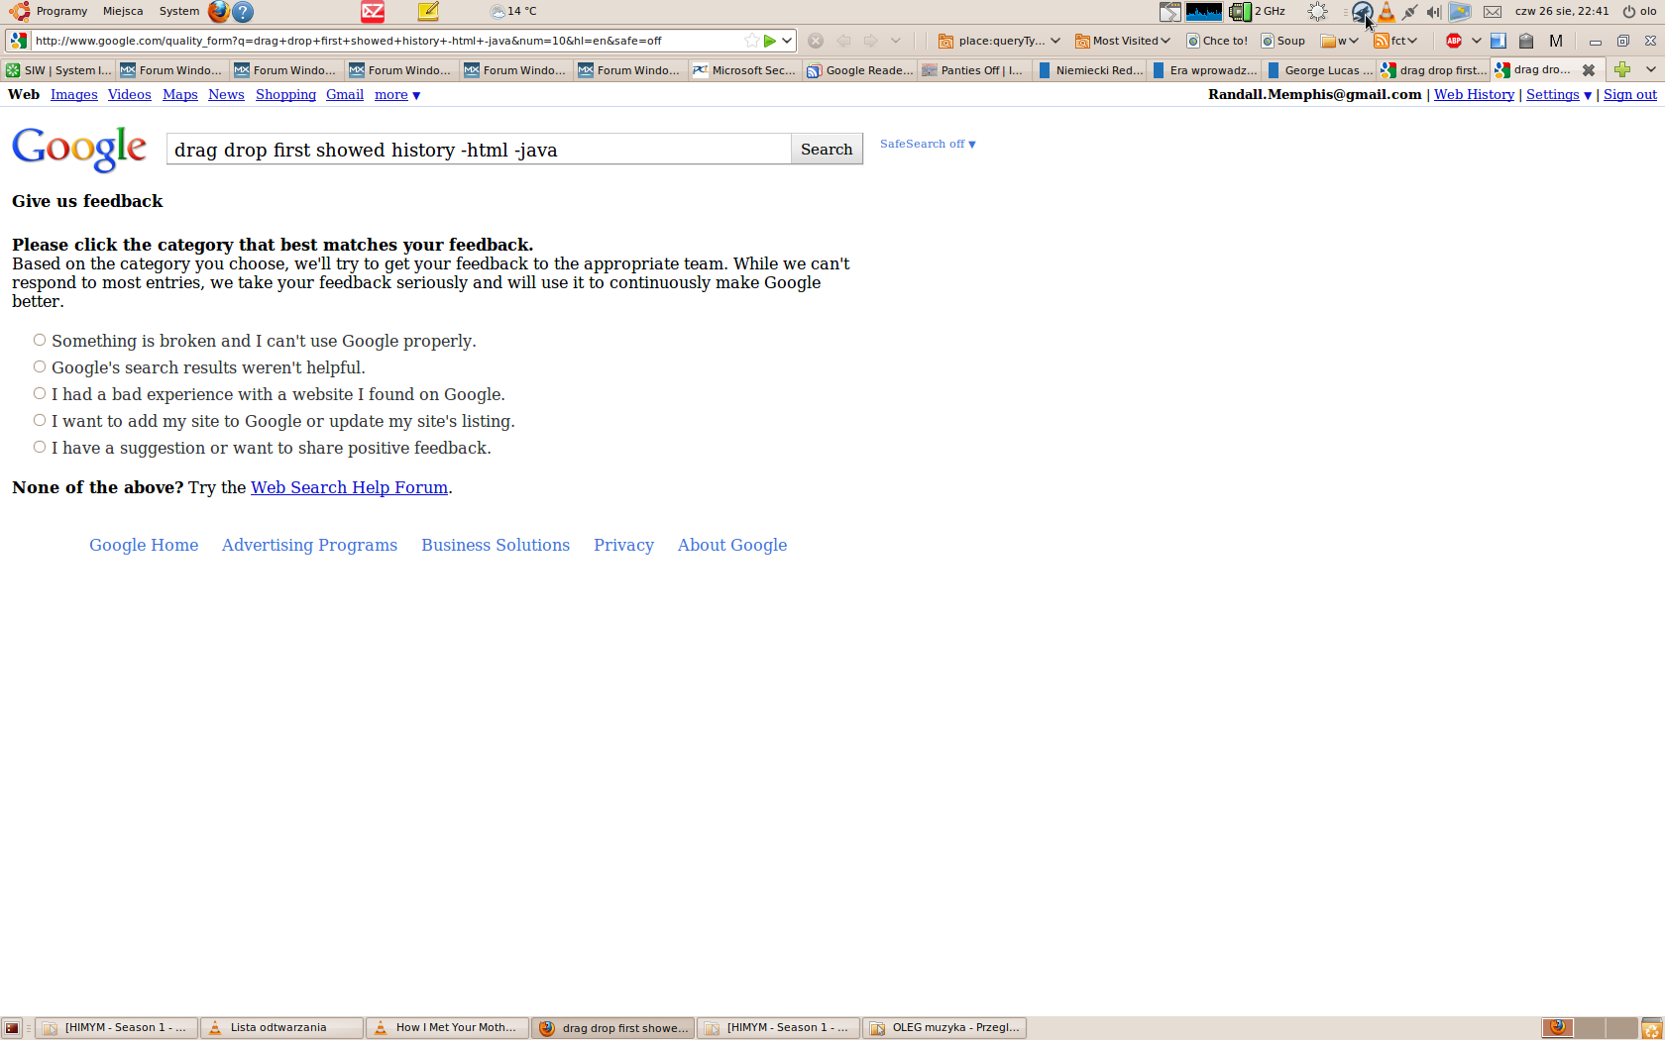Click the Adblock Plus ABP icon

[1454, 41]
